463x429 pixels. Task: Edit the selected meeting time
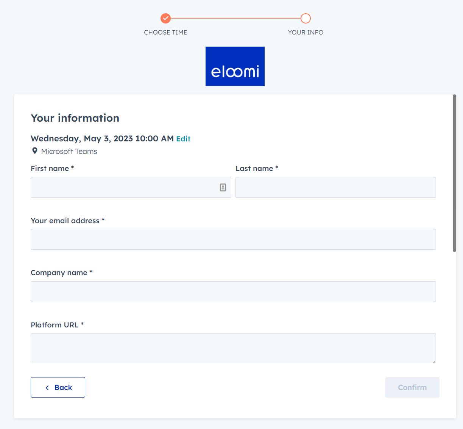183,139
